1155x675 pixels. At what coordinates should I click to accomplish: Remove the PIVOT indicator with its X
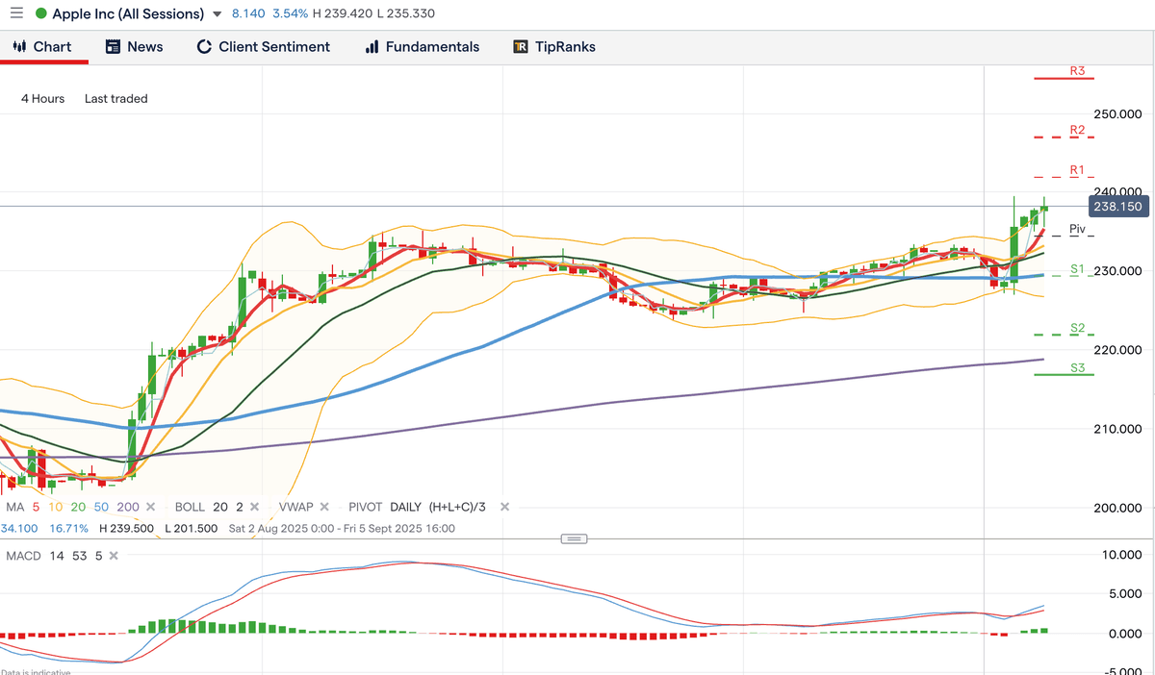504,507
